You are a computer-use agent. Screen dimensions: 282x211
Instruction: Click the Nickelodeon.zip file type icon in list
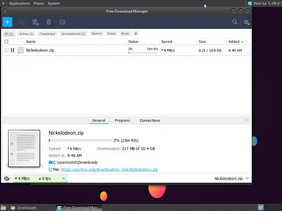click(x=20, y=50)
